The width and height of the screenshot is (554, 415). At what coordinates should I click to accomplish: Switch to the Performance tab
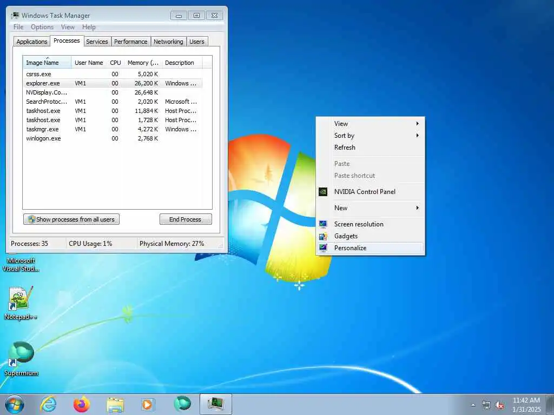coord(131,42)
